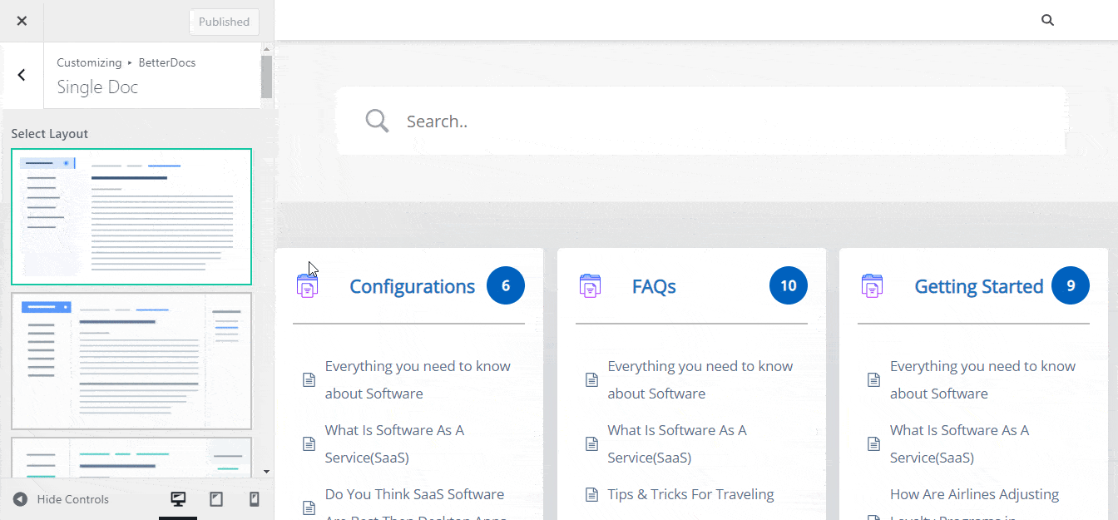Click the FAQs category folder icon
Screen dimensions: 1118x520
click(x=590, y=286)
